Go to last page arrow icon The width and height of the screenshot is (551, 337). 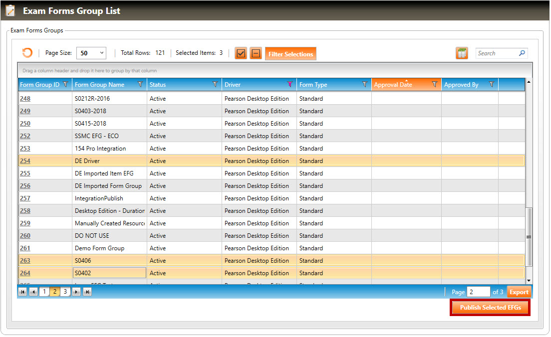87,292
